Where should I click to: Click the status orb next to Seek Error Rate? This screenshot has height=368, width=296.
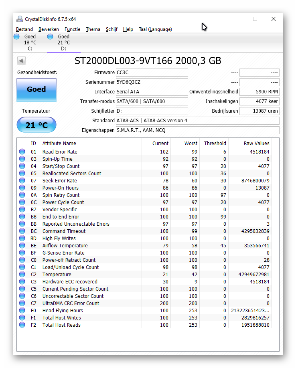pyautogui.click(x=22, y=181)
